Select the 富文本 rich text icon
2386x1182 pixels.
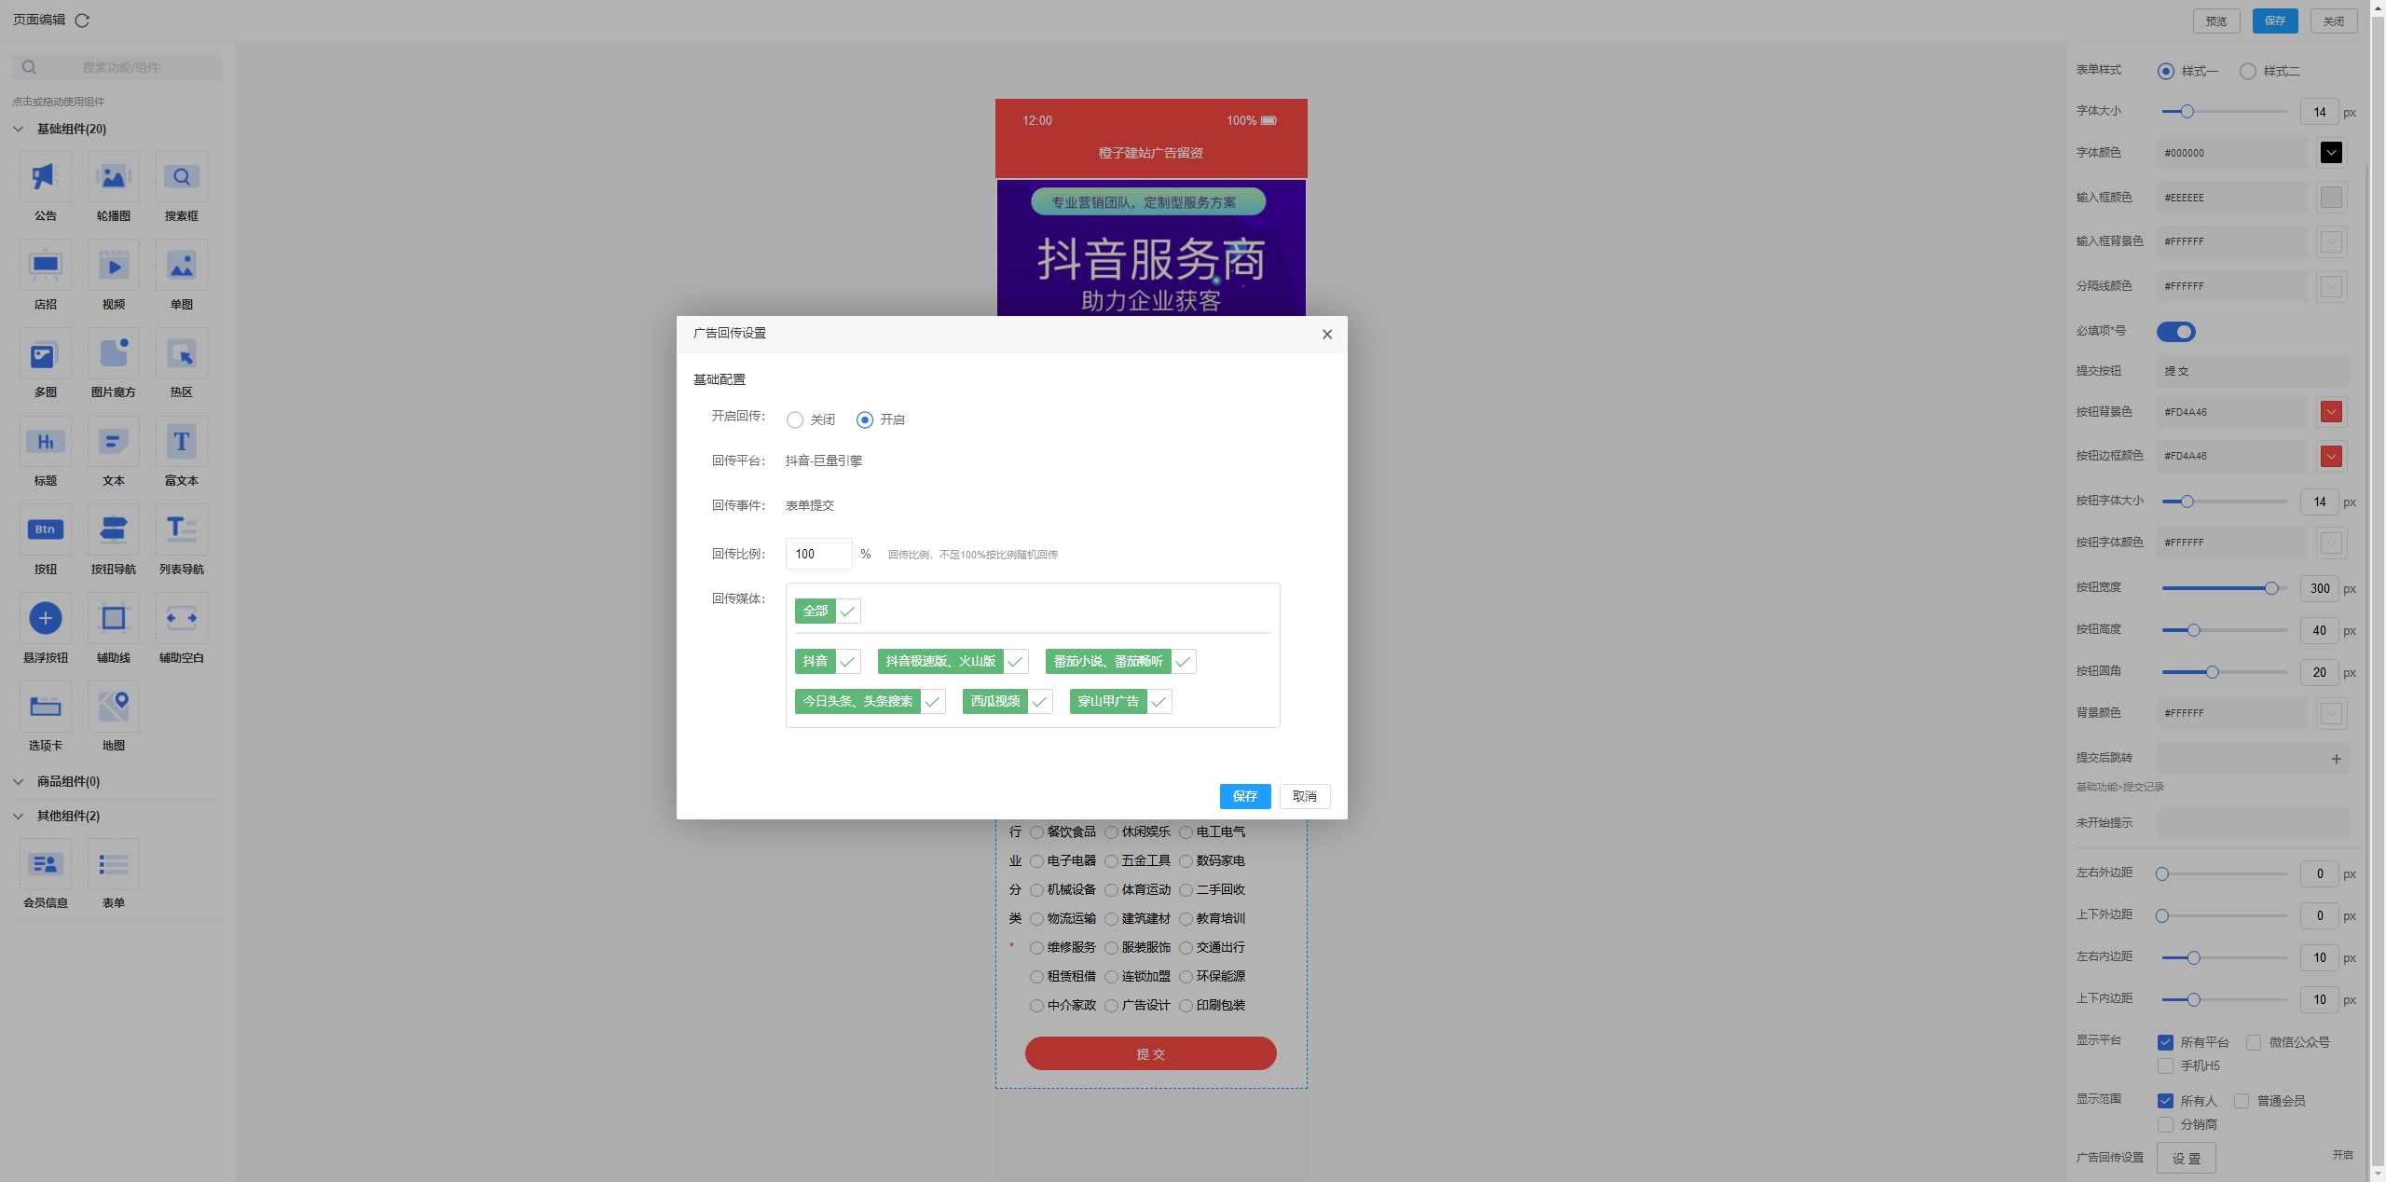(x=181, y=442)
